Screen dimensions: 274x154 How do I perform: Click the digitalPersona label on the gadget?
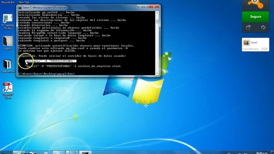click(x=250, y=49)
